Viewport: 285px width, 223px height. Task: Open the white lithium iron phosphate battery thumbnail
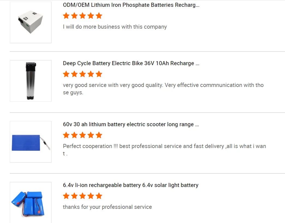click(x=31, y=22)
